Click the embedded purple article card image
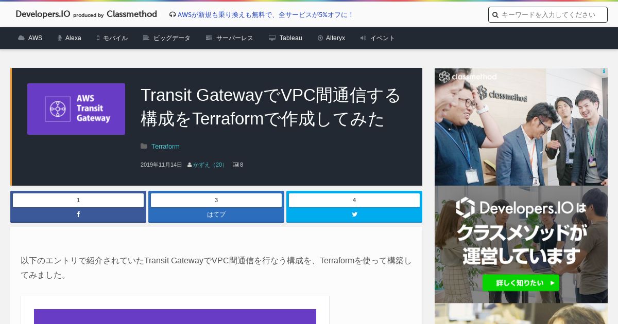Screen dimensions: 618x324 point(175,316)
